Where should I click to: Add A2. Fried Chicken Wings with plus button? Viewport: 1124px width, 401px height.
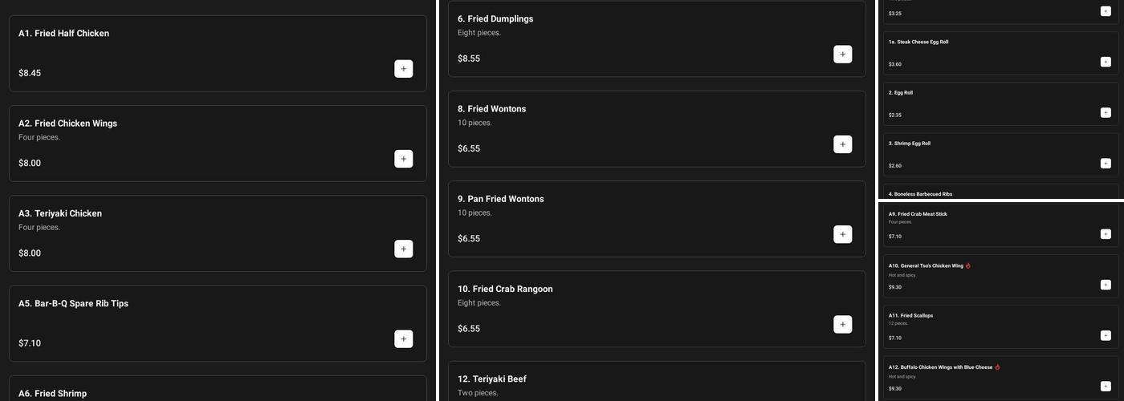pos(403,159)
